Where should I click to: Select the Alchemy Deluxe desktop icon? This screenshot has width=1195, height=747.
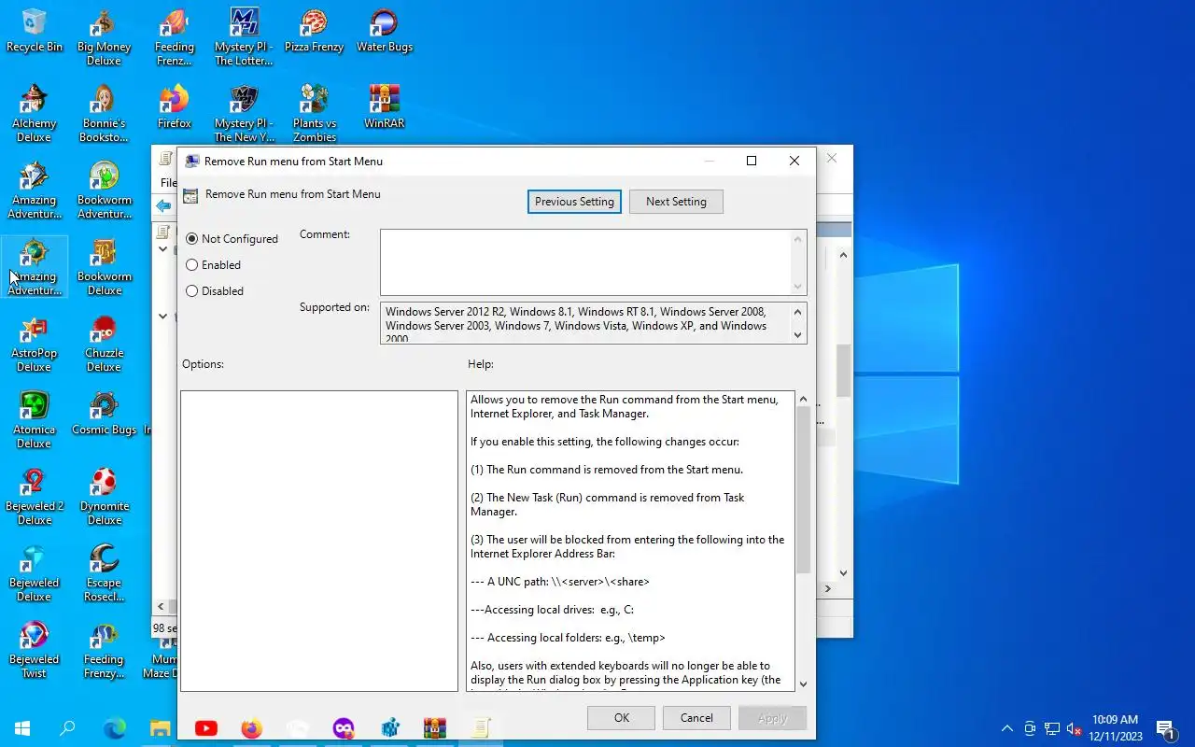35,114
